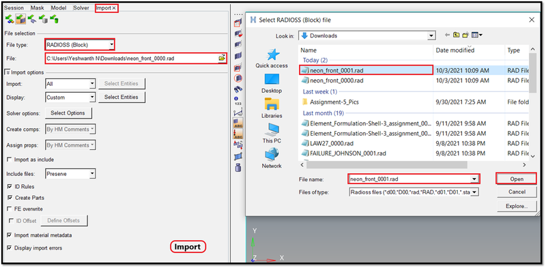This screenshot has height=268, width=546.
Task: Toggle the Display import errors checkbox
Action: (10, 248)
